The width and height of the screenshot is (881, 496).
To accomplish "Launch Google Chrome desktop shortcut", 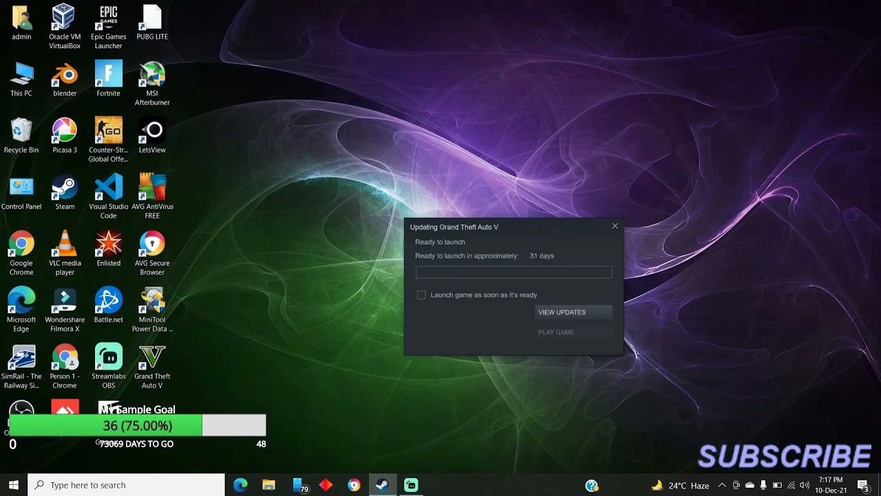I will tap(21, 253).
